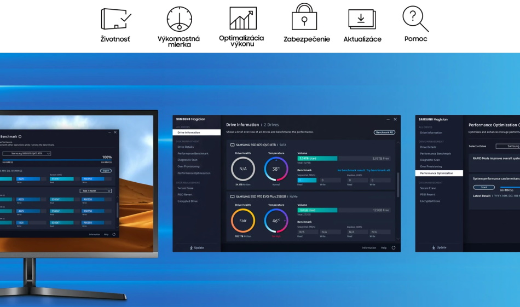
Task: Click the Životnosť drive check icon
Action: [115, 19]
